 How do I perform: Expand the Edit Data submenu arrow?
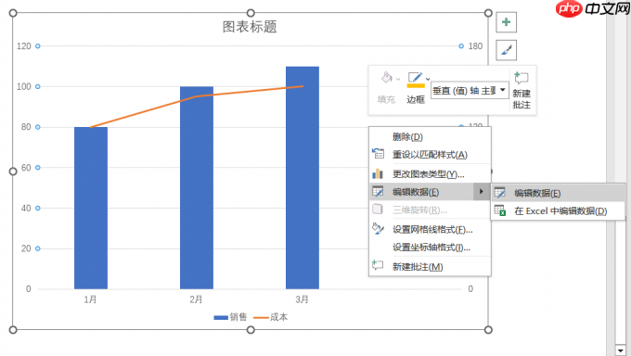coord(481,192)
